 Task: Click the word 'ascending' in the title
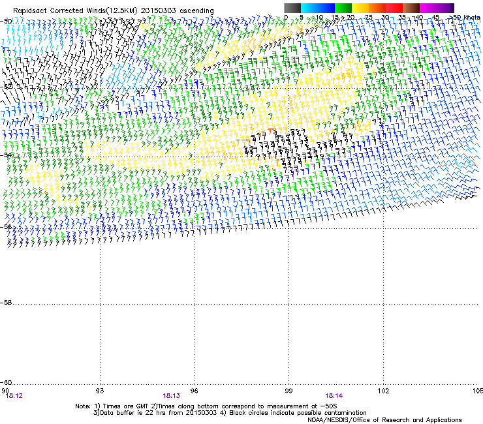pyautogui.click(x=196, y=11)
